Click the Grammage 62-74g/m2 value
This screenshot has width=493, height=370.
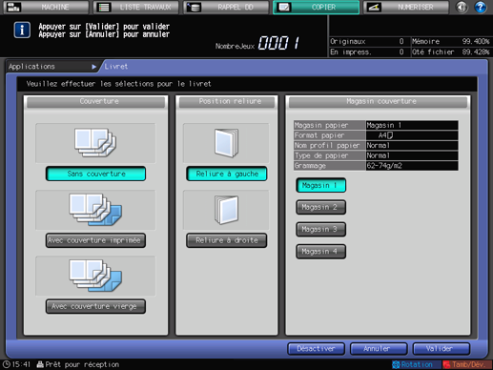[x=412, y=166]
